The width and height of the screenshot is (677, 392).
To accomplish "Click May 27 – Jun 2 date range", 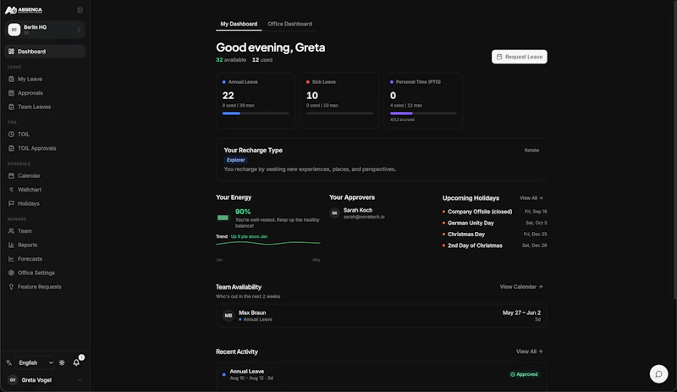I will click(x=521, y=312).
